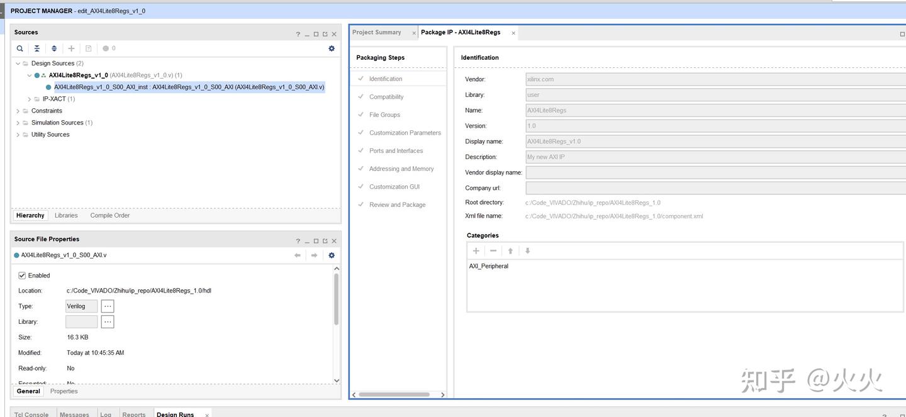Open the Project Summary tab
This screenshot has height=417, width=906.
pos(376,33)
